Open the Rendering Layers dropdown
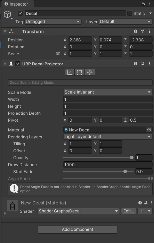Viewport: 154px width, 243px height. coord(108,137)
